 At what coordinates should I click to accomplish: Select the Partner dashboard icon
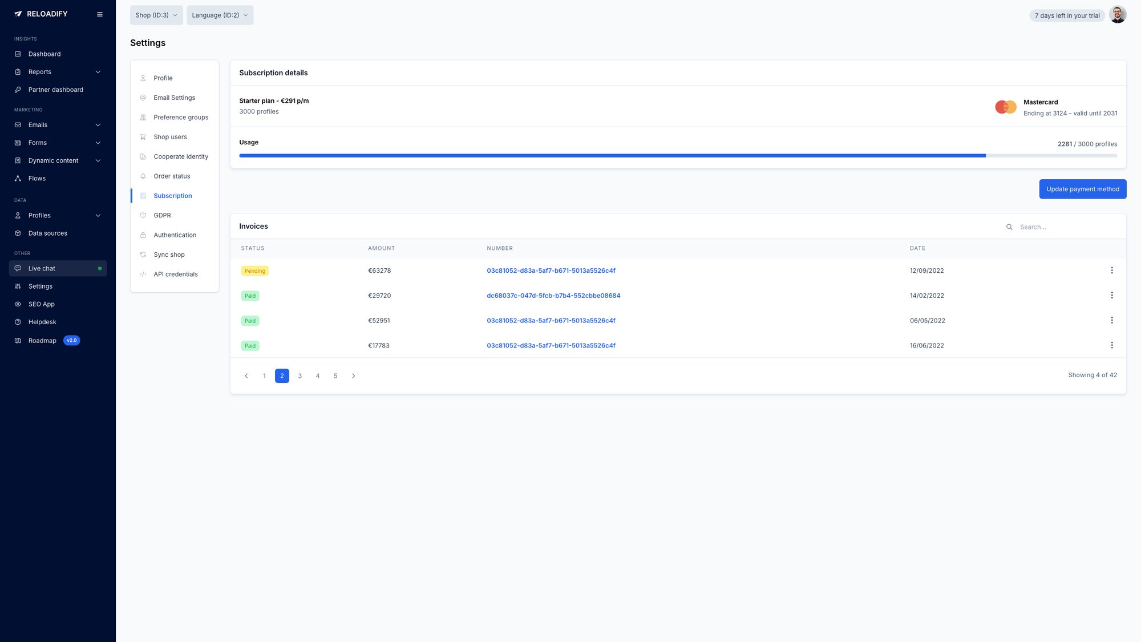coord(18,90)
